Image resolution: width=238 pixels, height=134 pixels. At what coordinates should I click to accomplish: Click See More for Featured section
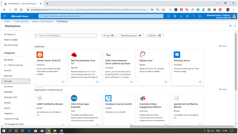tap(222, 46)
